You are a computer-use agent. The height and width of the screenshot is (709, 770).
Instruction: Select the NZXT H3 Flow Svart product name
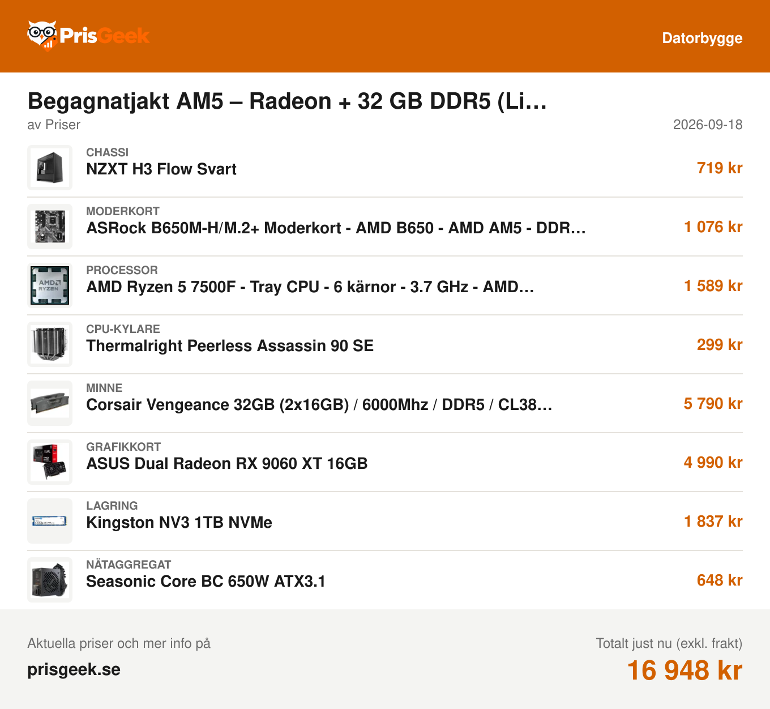point(161,169)
